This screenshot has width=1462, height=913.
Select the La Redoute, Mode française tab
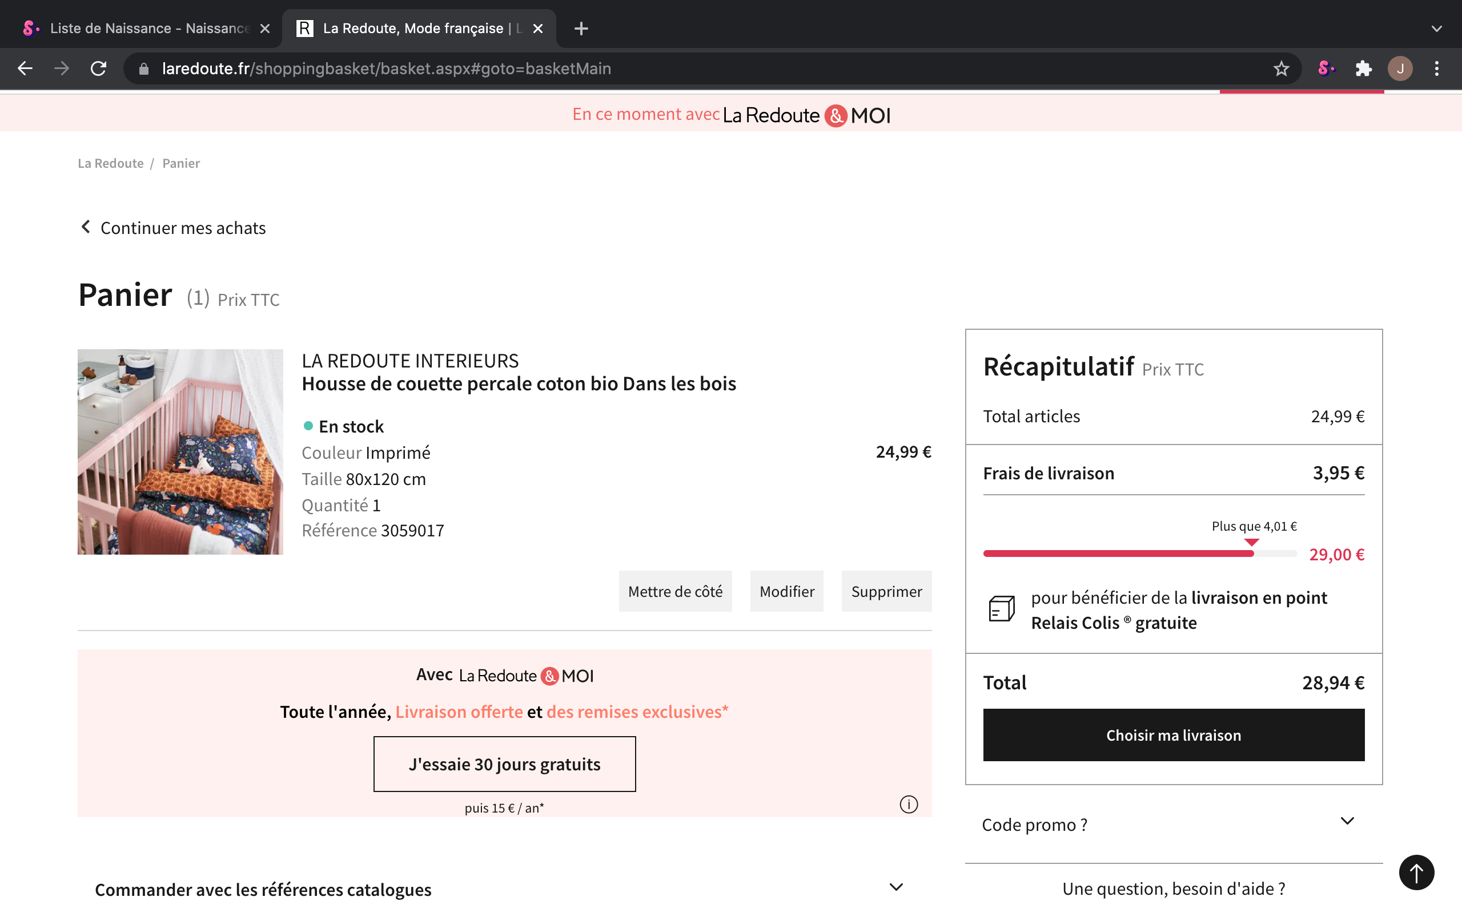[x=419, y=29]
